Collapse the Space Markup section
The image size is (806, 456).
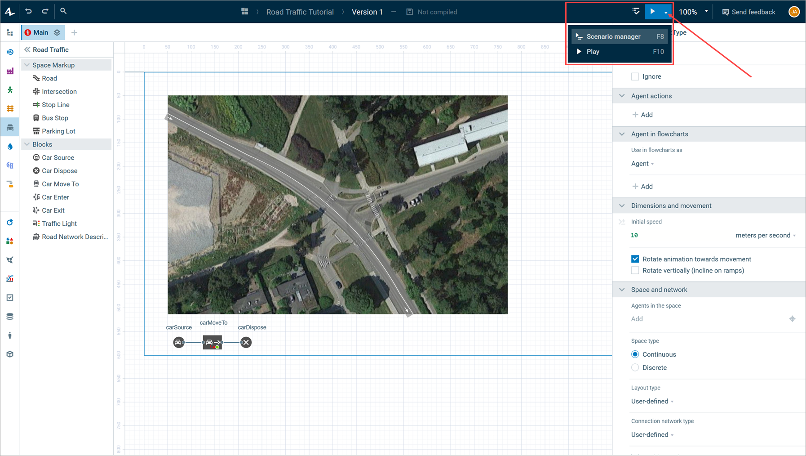tap(27, 65)
